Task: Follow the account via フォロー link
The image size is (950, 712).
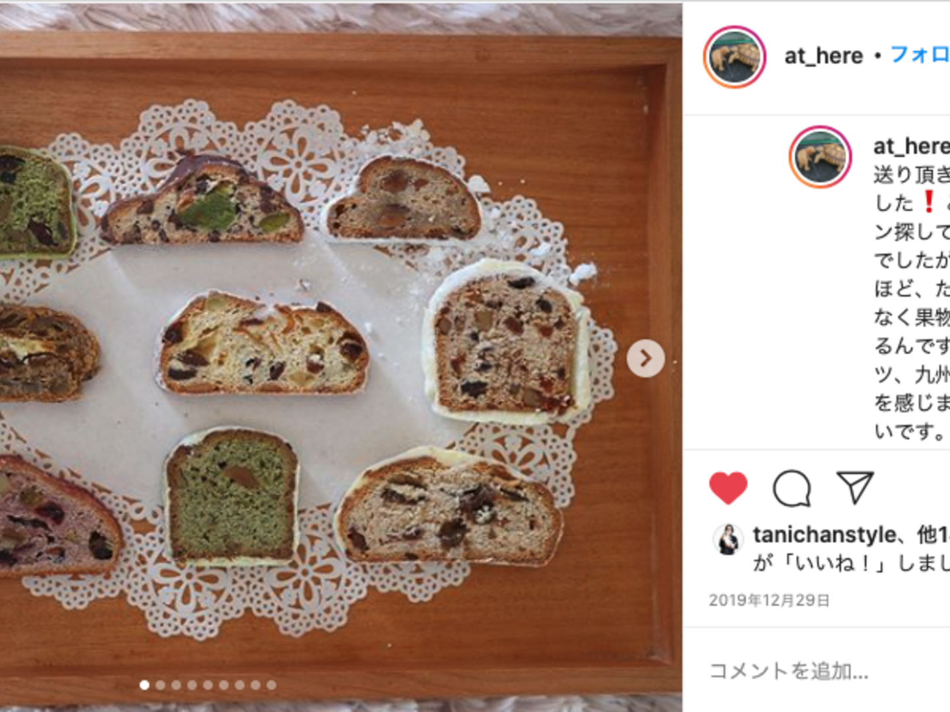Action: [920, 55]
